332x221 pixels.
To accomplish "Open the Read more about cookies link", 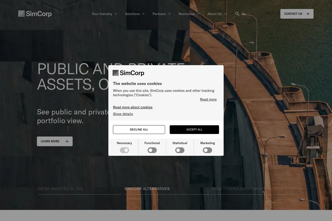I will click(132, 107).
